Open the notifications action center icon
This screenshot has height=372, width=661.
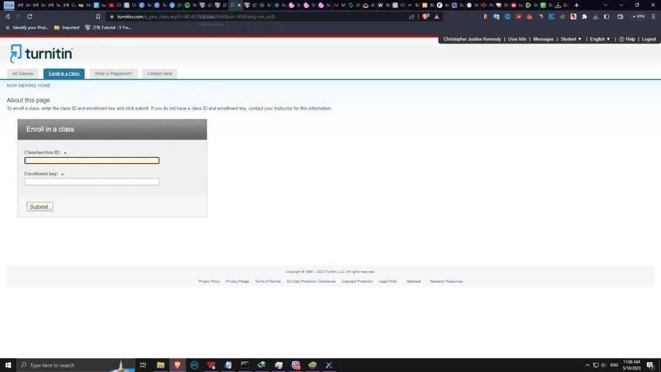651,365
